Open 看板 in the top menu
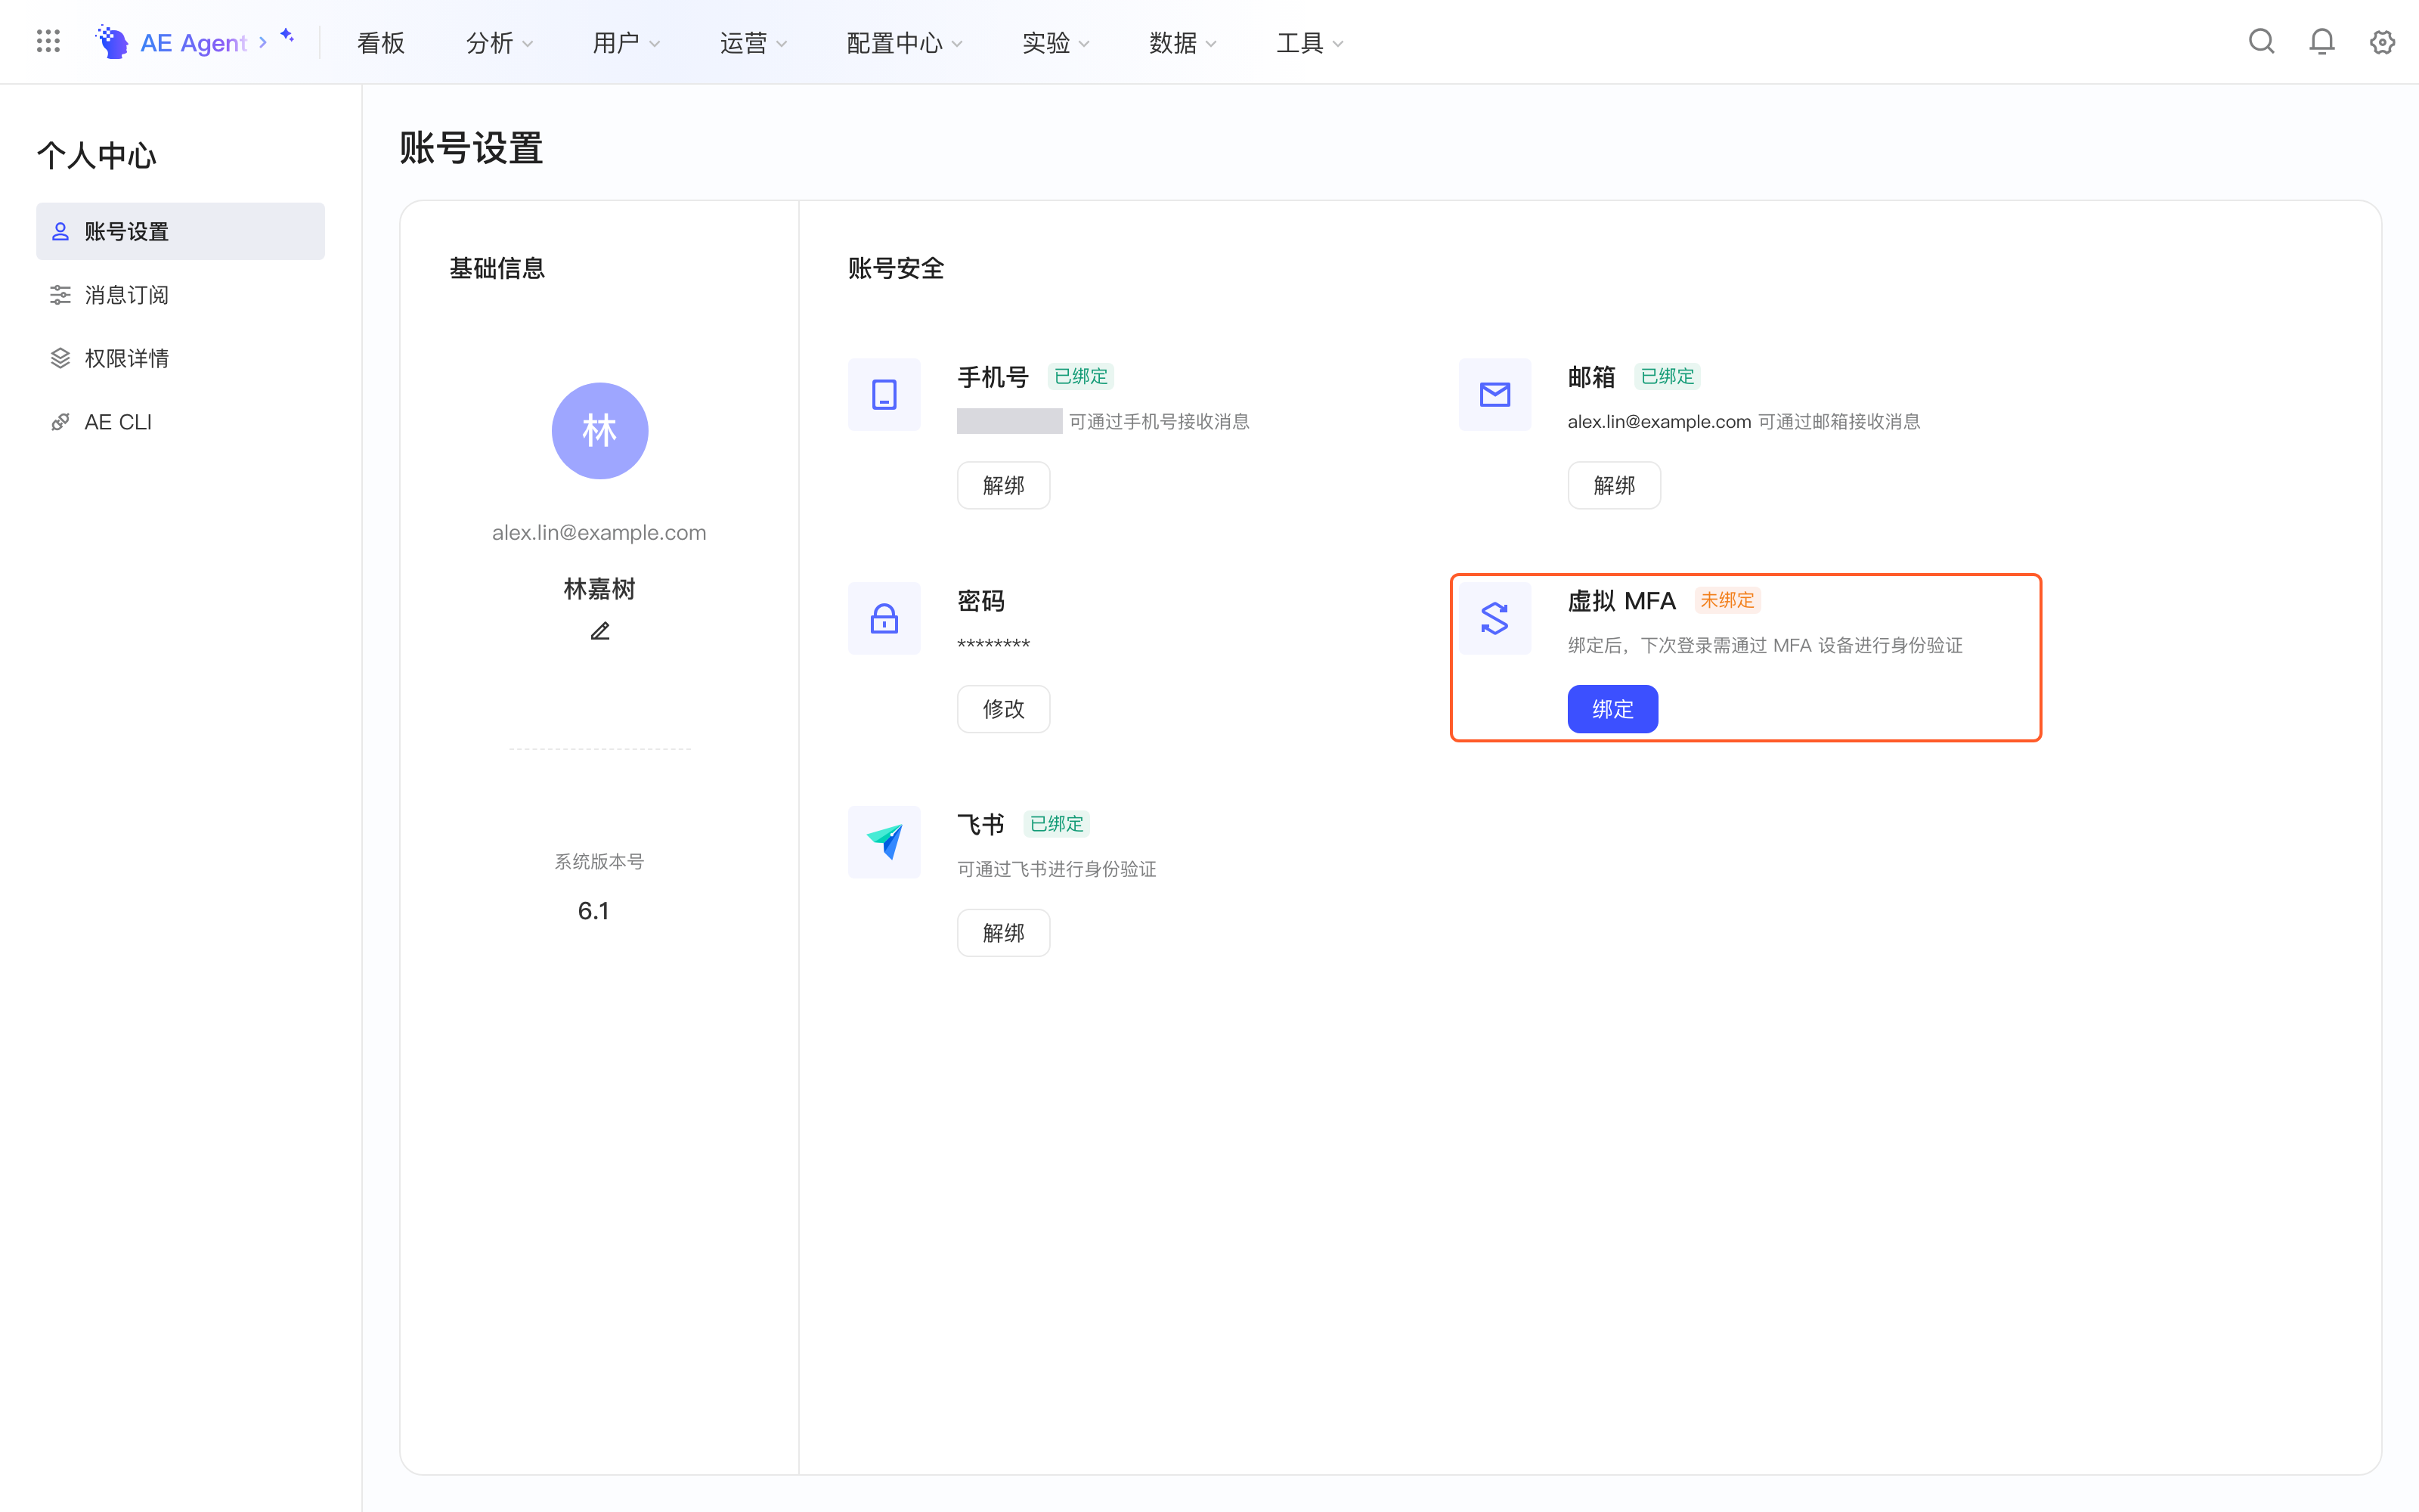Screen dimensions: 2419x1512 pyautogui.click(x=381, y=43)
